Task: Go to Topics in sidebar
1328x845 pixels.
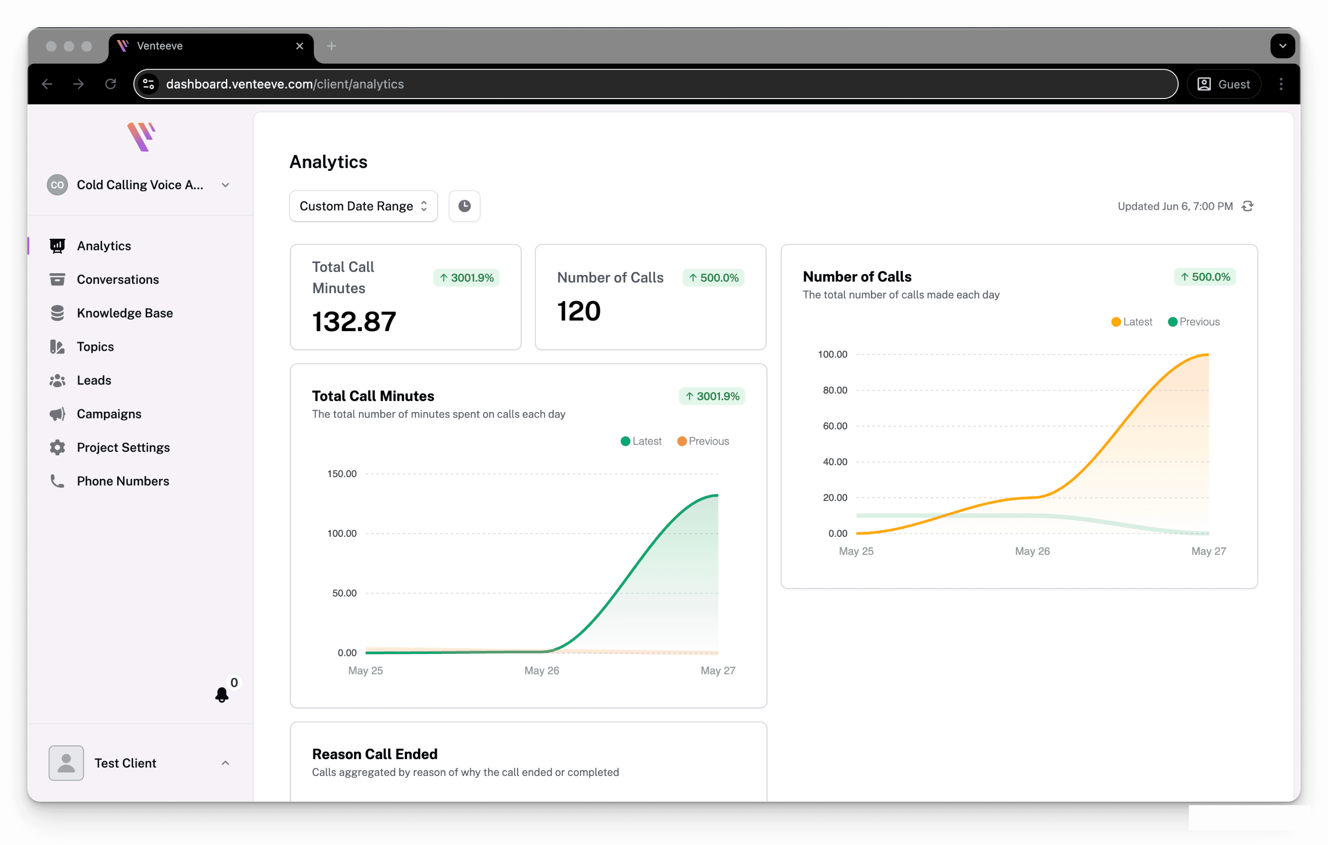Action: click(x=95, y=347)
